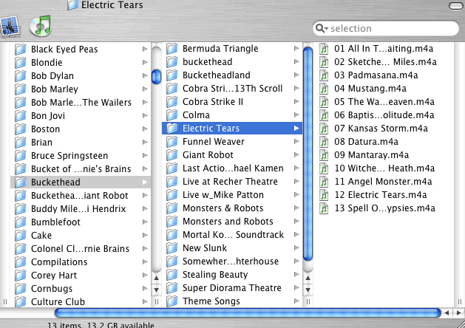Click the New Slunk folder icon
The height and width of the screenshot is (328, 465).
pos(172,248)
